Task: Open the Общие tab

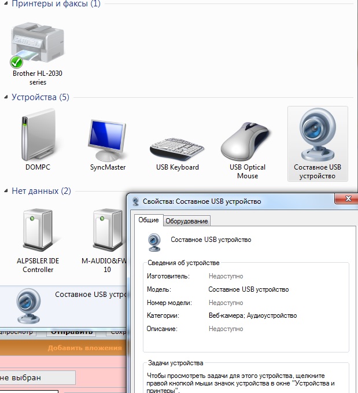Action: (x=149, y=220)
